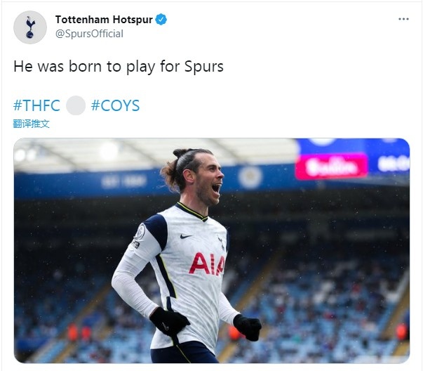
Task: Click the blurred club crest on the blue stand
Action: [250, 177]
